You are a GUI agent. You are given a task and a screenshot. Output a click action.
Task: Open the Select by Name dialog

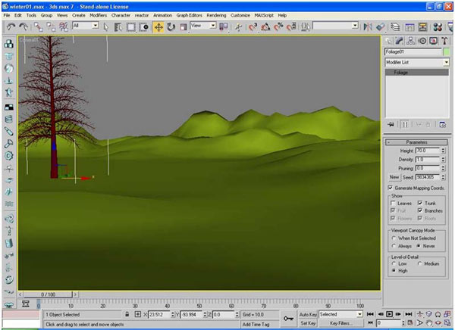(x=118, y=27)
